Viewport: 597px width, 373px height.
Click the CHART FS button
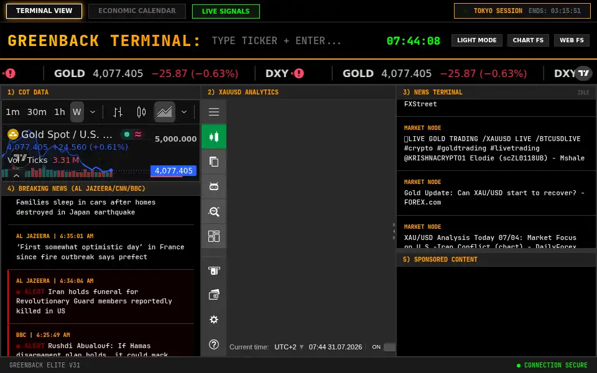[528, 40]
